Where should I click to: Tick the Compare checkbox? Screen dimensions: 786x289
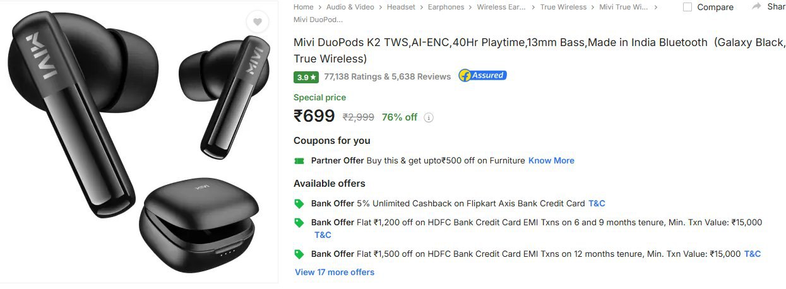(x=688, y=7)
